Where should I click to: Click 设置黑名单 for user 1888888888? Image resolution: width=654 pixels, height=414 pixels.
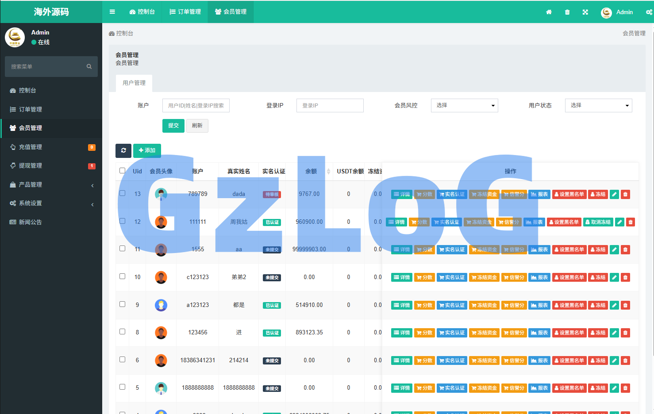click(x=569, y=388)
